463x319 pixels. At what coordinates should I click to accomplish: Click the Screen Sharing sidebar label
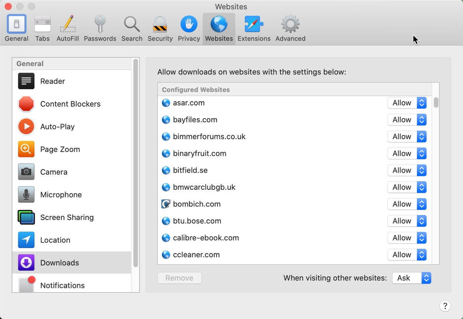point(67,217)
